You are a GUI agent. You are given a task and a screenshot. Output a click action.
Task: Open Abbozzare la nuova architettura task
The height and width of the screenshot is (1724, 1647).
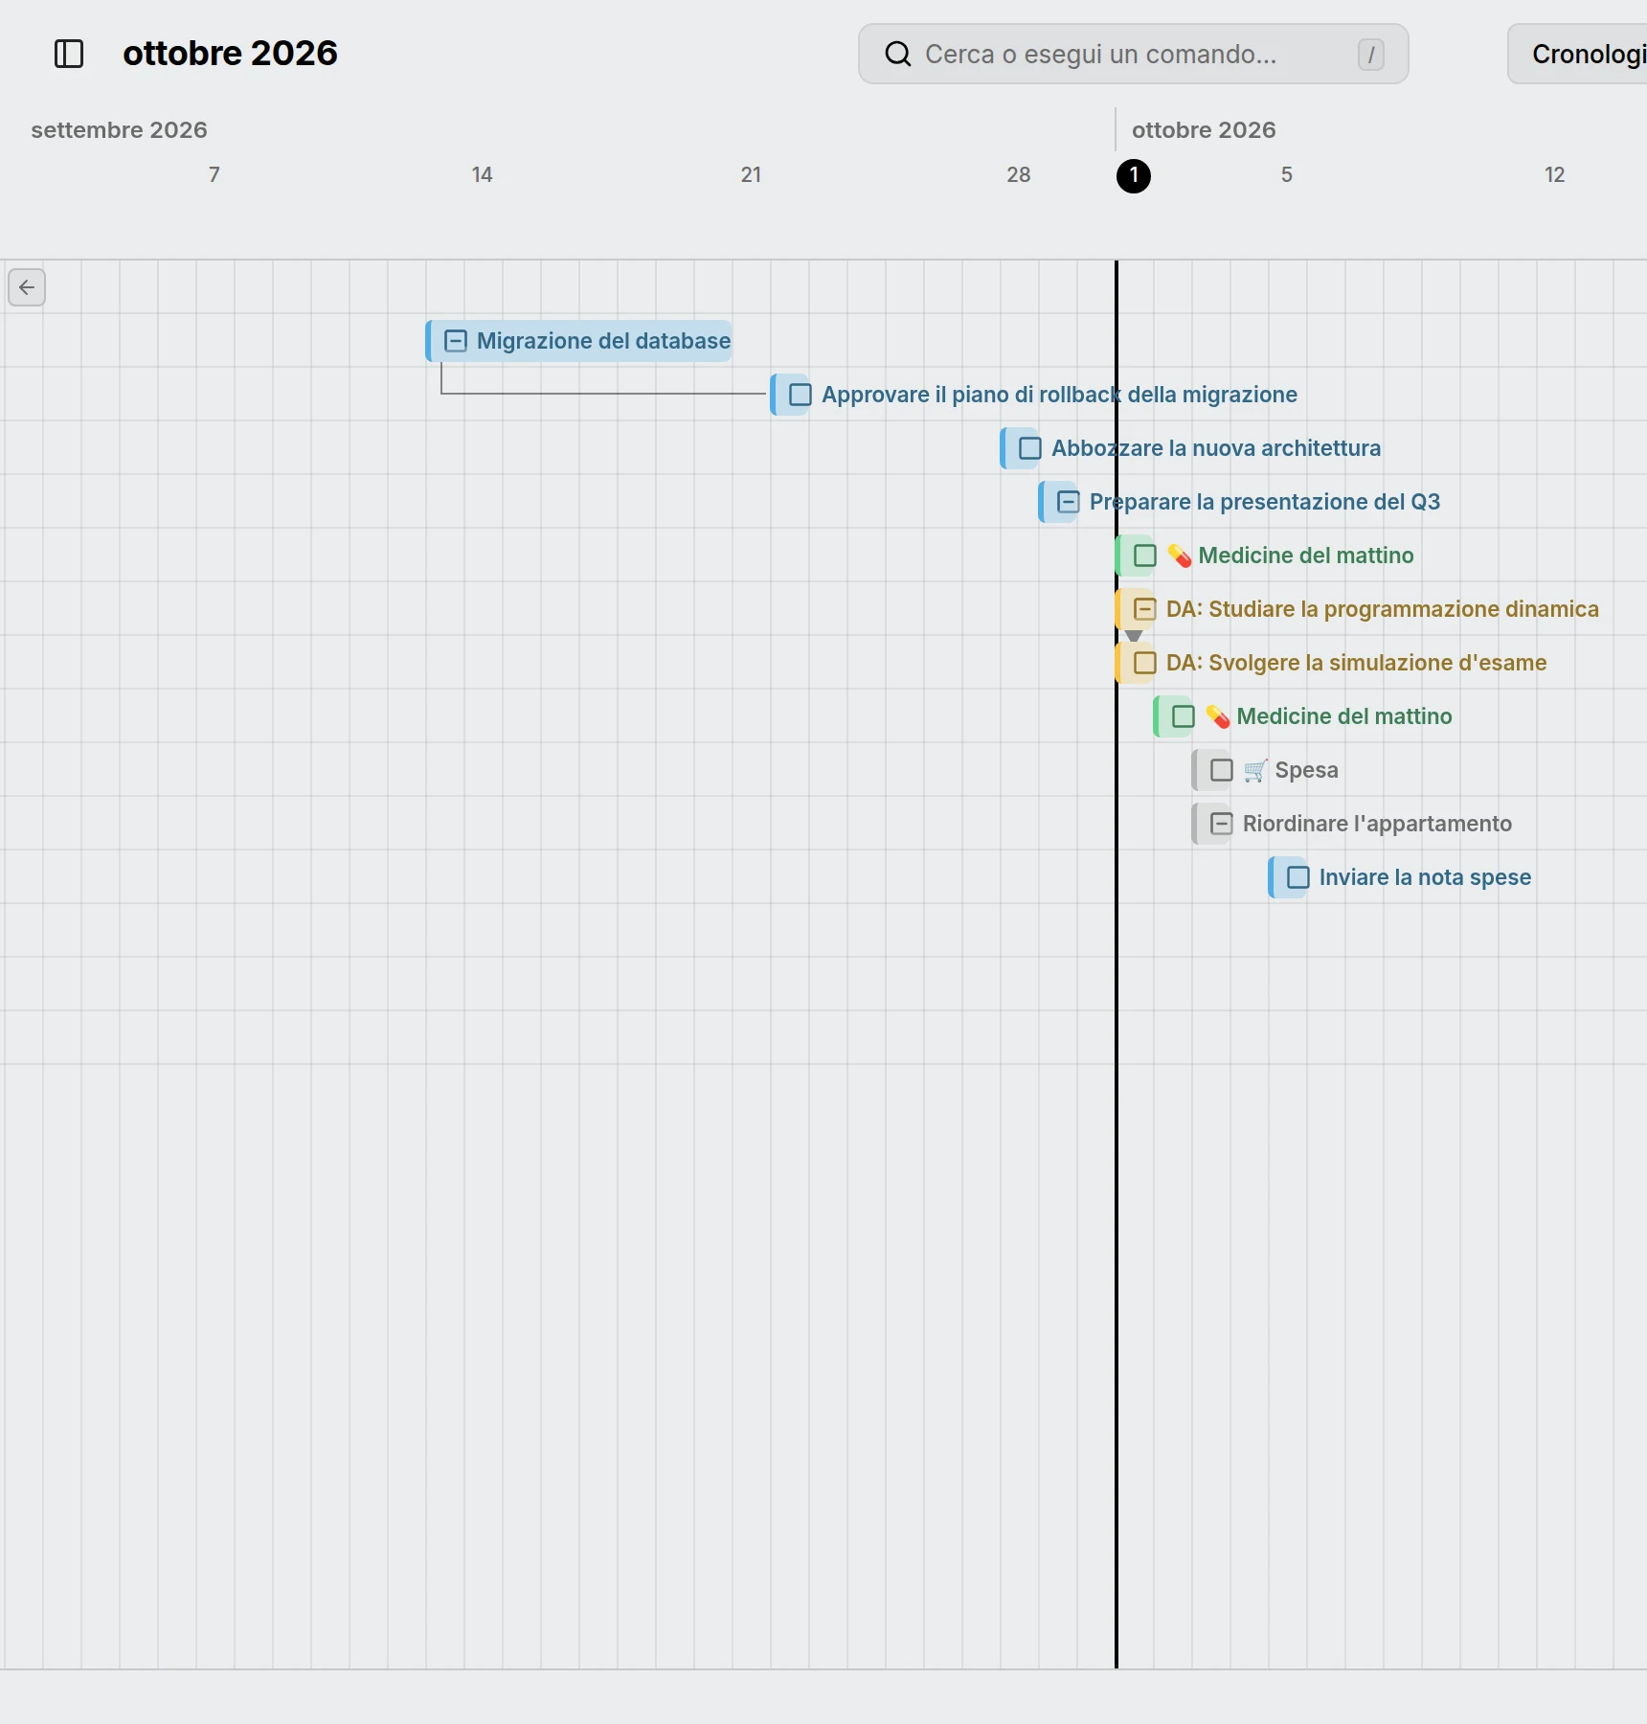[1216, 448]
